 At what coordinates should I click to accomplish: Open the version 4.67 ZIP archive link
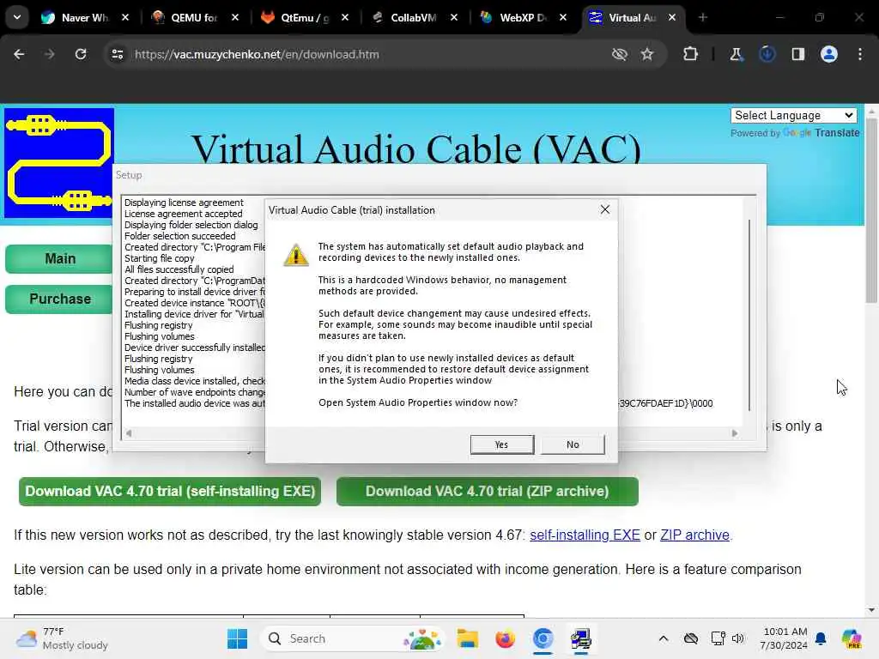(694, 535)
